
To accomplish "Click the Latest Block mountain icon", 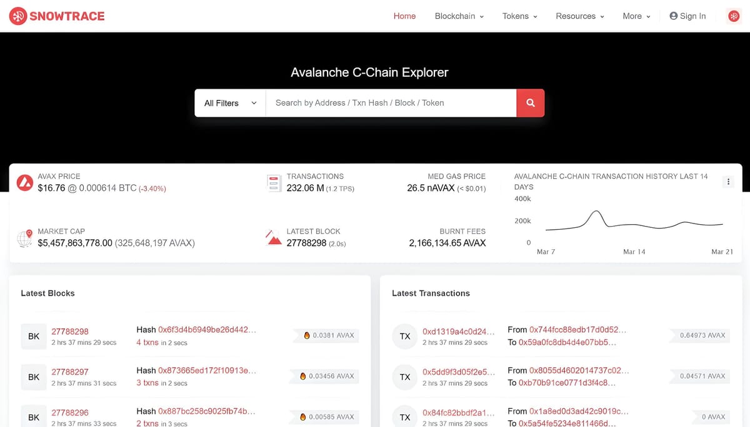I will click(274, 237).
